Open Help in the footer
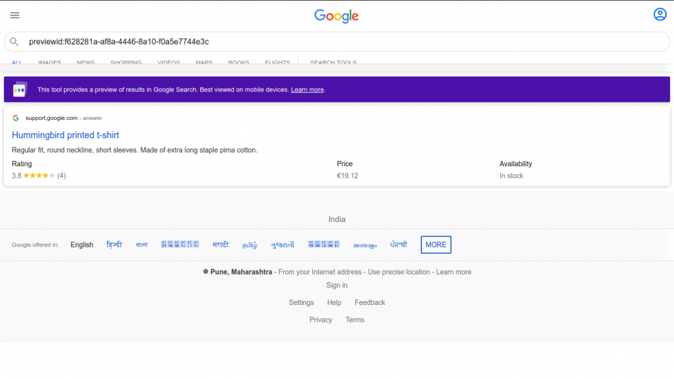 pyautogui.click(x=334, y=303)
